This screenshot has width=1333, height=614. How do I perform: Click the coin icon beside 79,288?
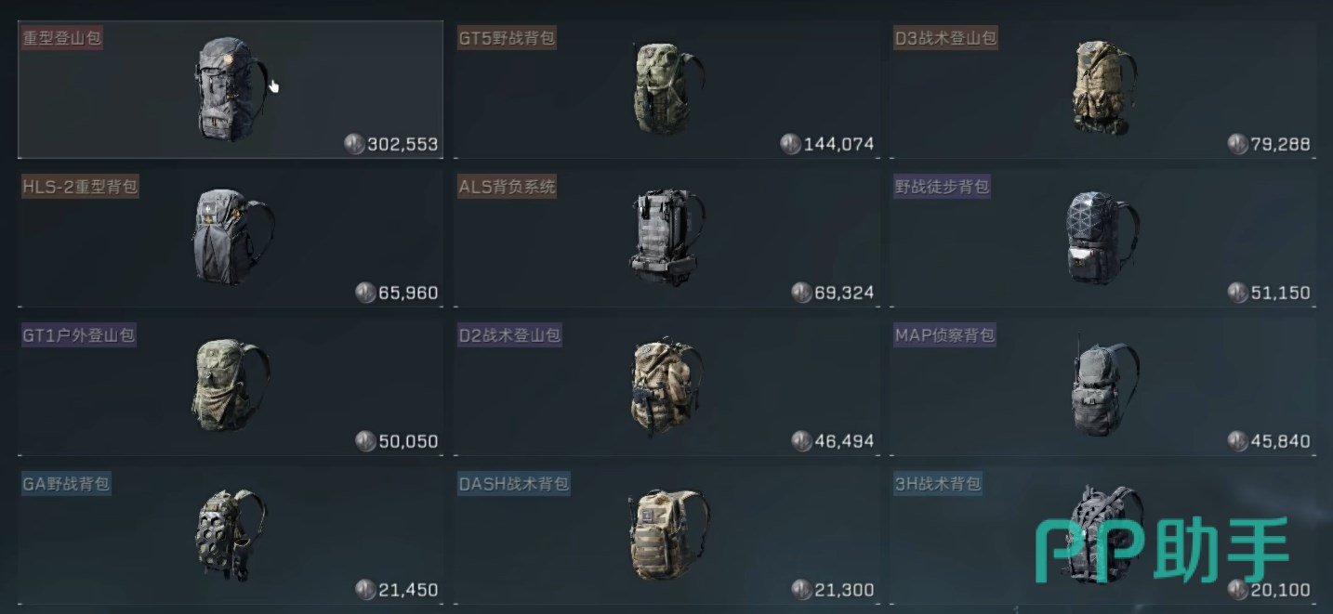(1237, 144)
